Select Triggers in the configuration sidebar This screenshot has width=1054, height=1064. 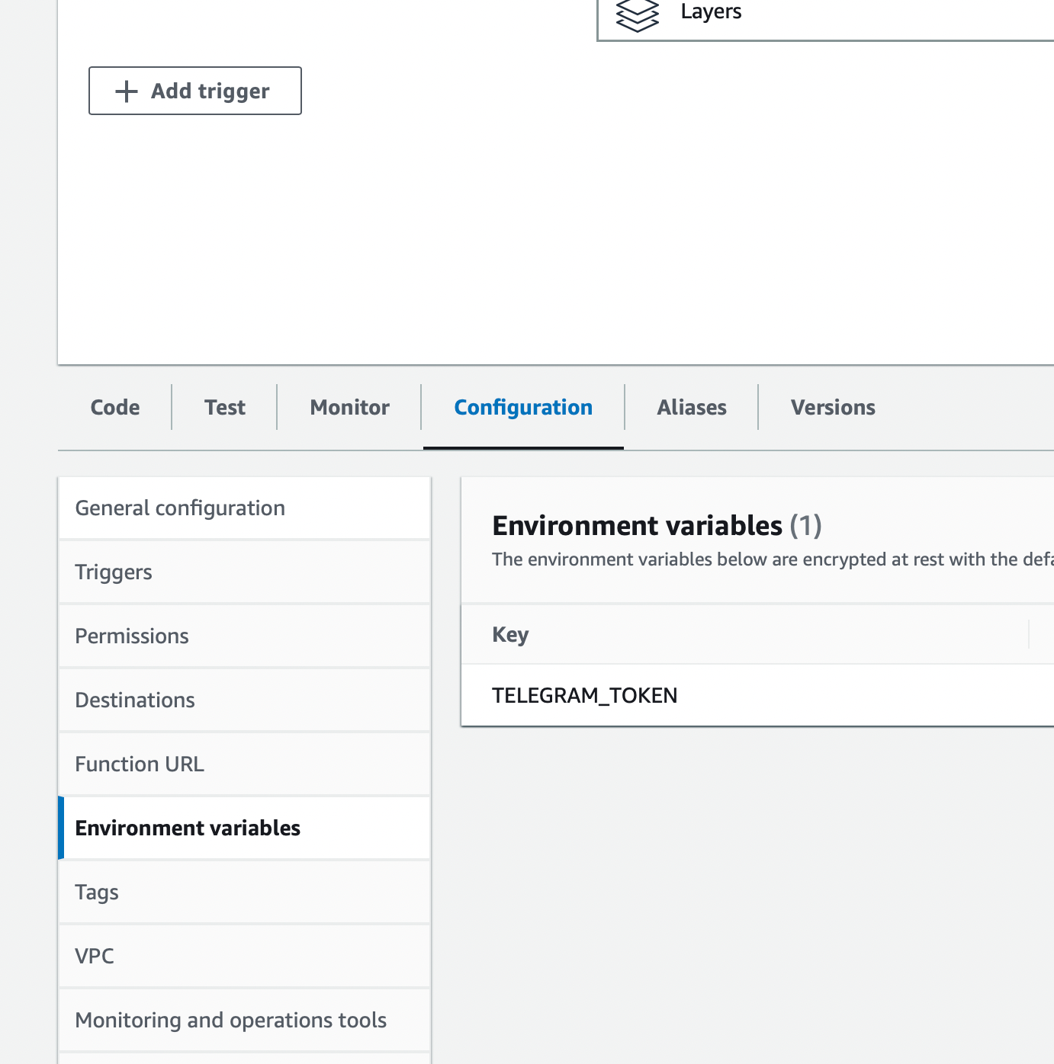click(x=114, y=572)
